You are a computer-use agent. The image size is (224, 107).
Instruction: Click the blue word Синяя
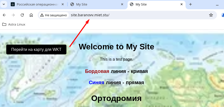(x=96, y=83)
